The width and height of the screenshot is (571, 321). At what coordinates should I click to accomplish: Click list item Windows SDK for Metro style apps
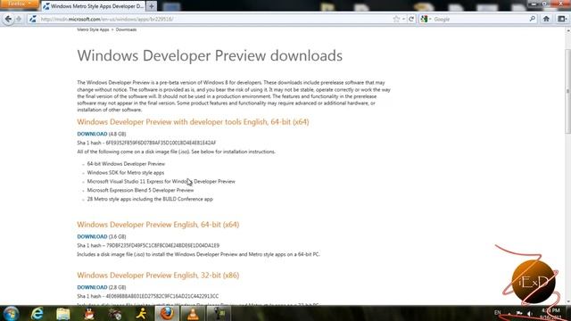[126, 172]
